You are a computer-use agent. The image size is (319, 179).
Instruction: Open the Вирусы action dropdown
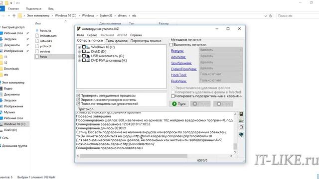[221, 50]
